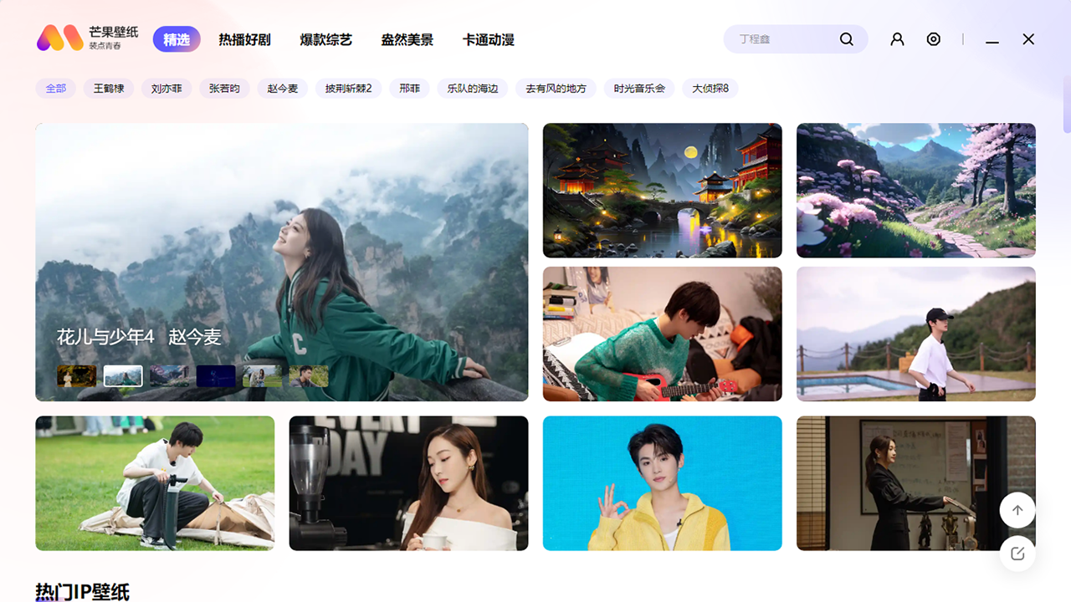Open the user profile icon
This screenshot has height=602, width=1071.
click(x=897, y=38)
